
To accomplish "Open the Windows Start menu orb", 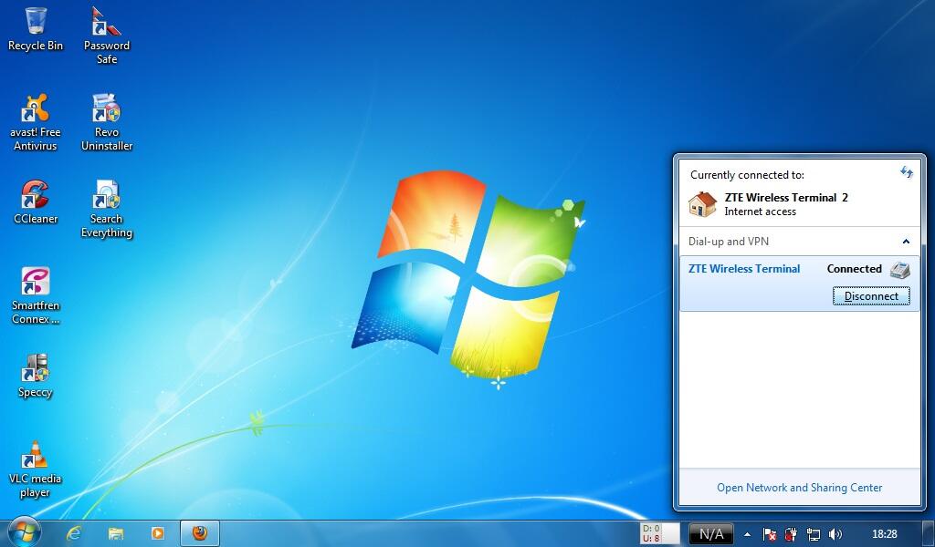I will pos(23,532).
